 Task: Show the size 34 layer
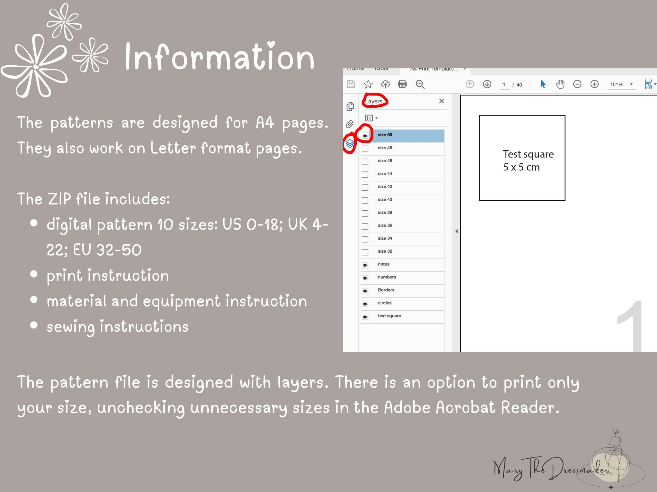pos(365,239)
